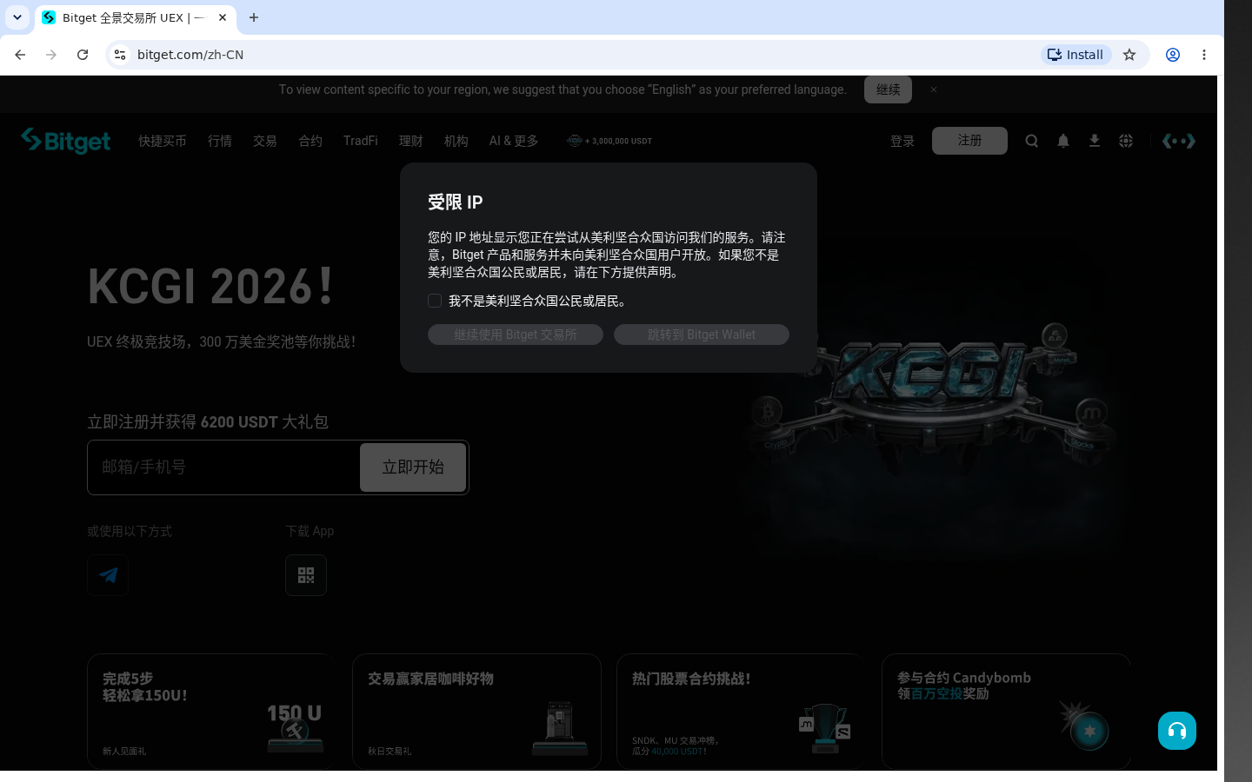Open the 热门股票合约挑战 card
This screenshot has height=782, width=1252.
coord(741,712)
